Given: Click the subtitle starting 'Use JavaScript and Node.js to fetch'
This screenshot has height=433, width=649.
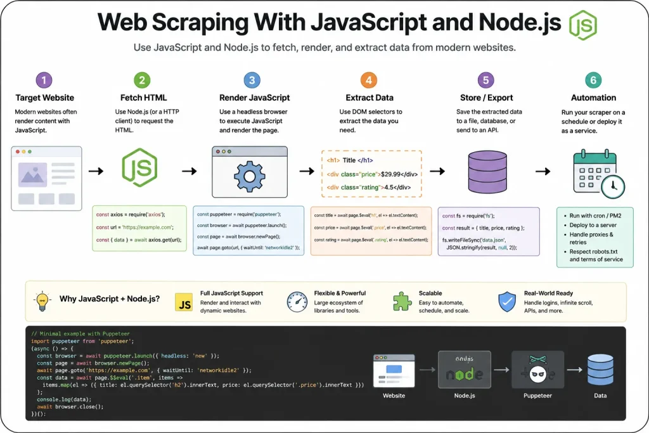Looking at the screenshot, I should click(x=324, y=48).
